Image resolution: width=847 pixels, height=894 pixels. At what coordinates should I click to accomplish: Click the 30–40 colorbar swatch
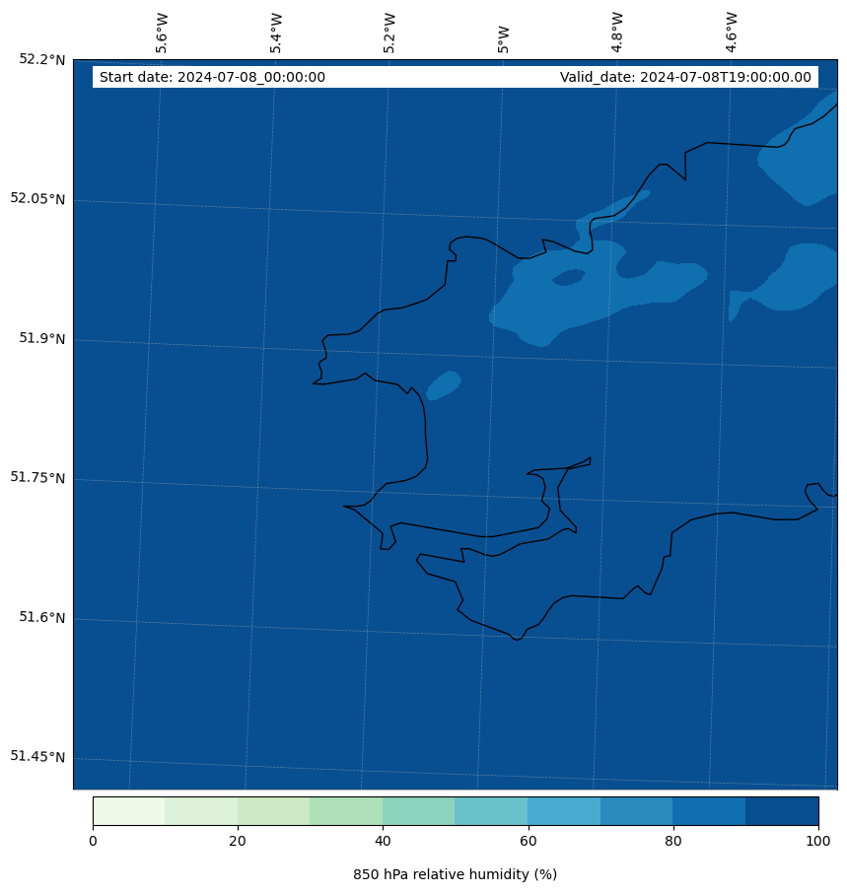pos(346,811)
